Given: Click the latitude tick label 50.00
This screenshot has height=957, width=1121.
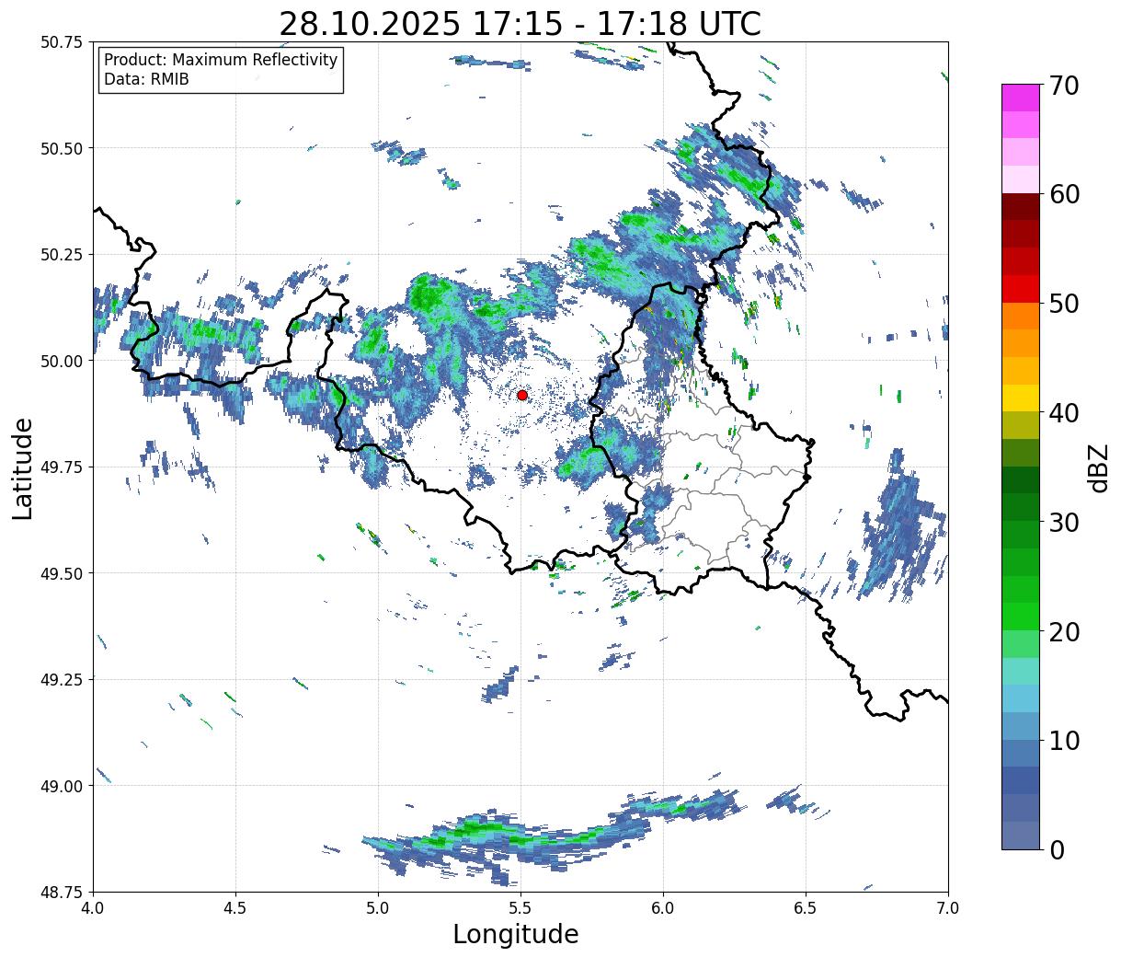Looking at the screenshot, I should [x=62, y=361].
